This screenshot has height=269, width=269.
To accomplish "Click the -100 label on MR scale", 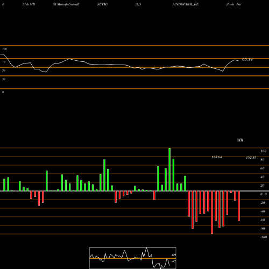I will 264,237.
